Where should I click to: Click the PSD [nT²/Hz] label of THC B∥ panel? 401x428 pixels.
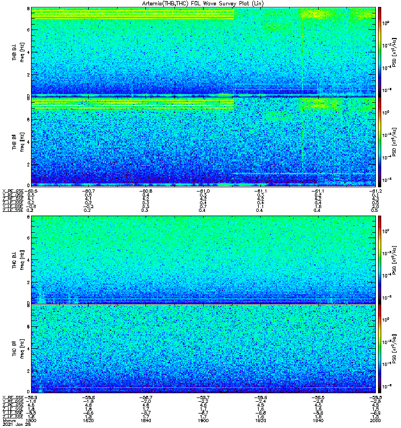coord(394,349)
